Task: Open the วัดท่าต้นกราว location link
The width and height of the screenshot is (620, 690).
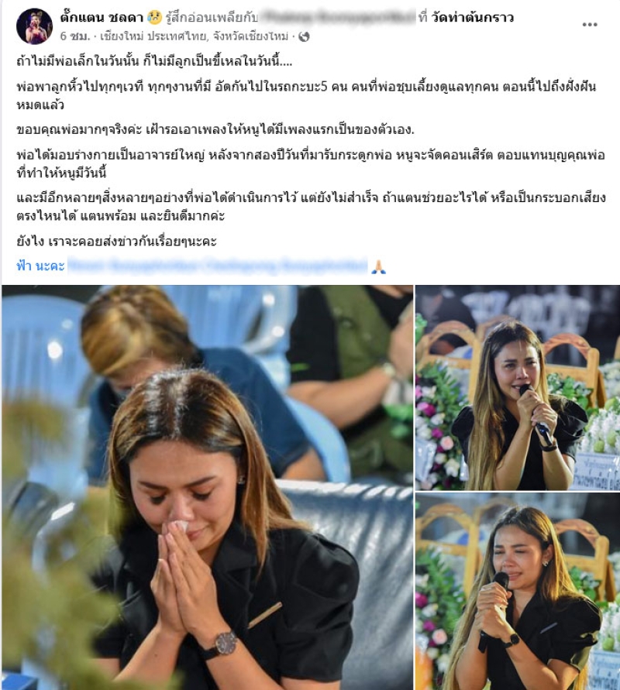Action: 473,18
